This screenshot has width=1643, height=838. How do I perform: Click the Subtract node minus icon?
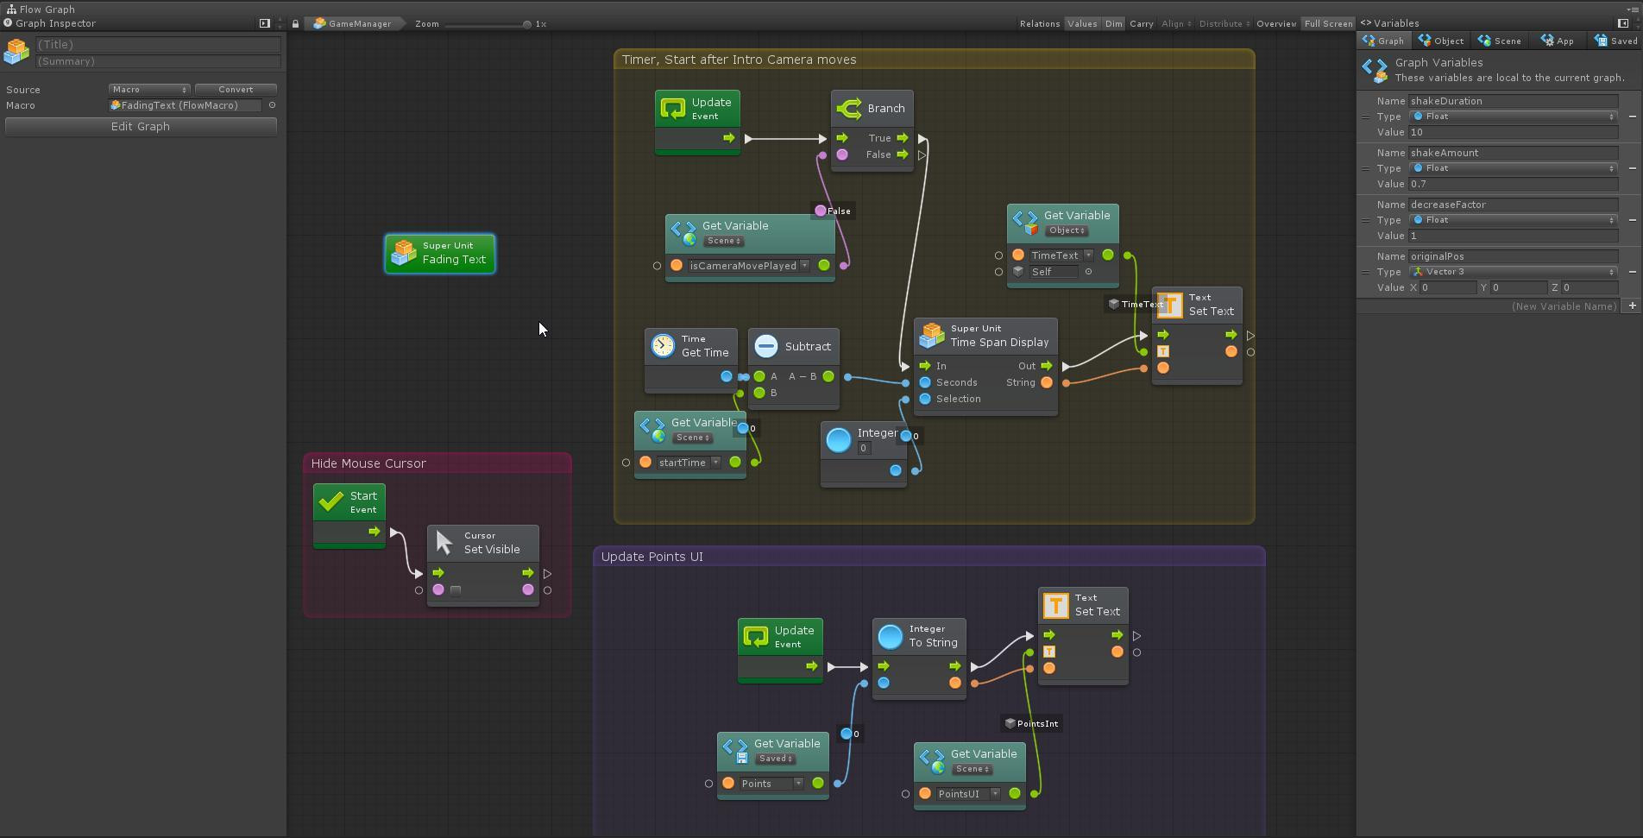point(766,346)
